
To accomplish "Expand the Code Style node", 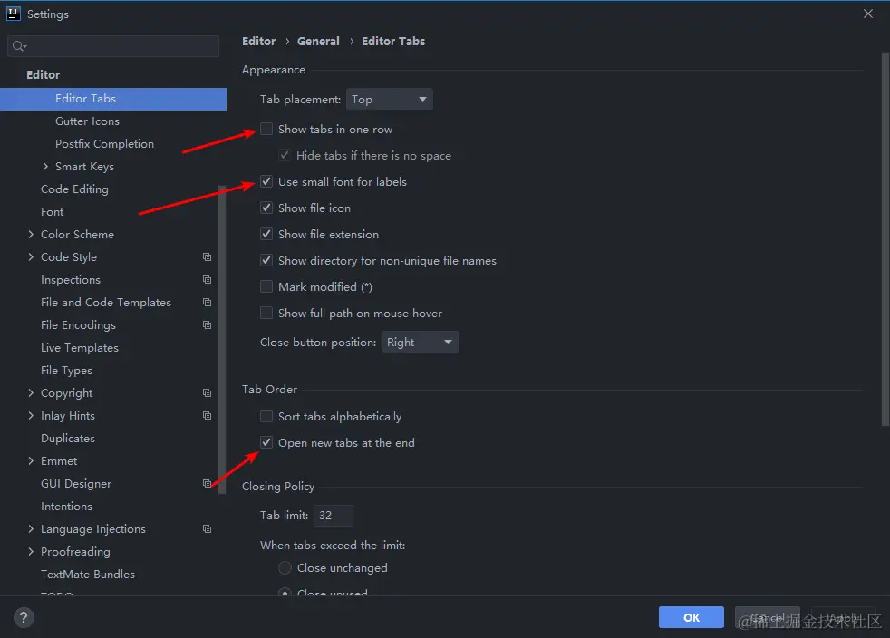I will [31, 257].
